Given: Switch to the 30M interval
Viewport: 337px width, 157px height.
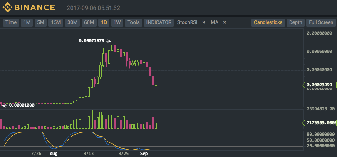Looking at the screenshot, I should 72,22.
